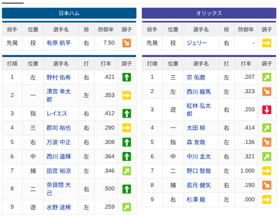Click batting average .259
Screen dimensions: 279x216
109,207
